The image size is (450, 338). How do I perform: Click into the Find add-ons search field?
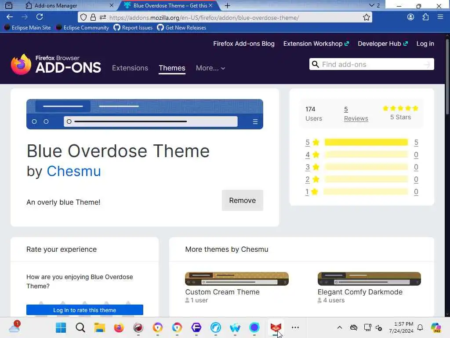click(372, 64)
